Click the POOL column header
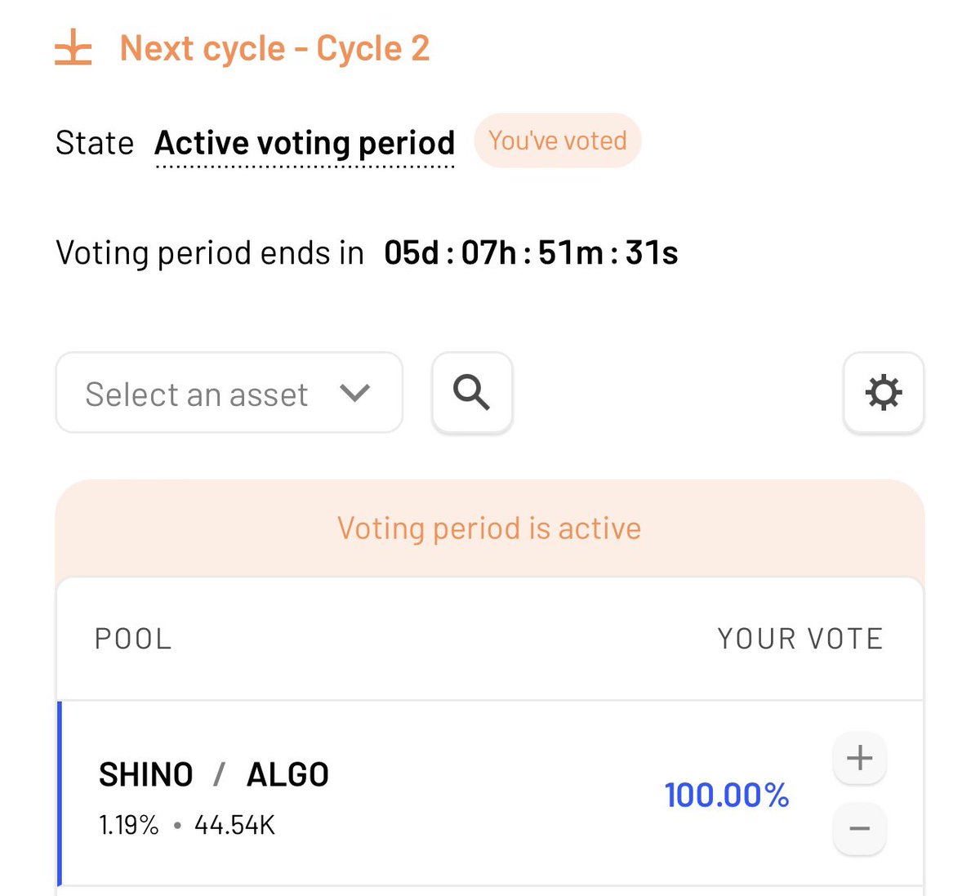 click(x=133, y=639)
